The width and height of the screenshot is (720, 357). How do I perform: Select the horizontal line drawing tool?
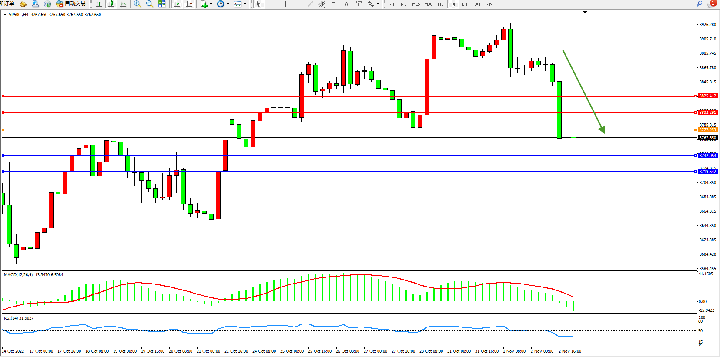point(298,4)
